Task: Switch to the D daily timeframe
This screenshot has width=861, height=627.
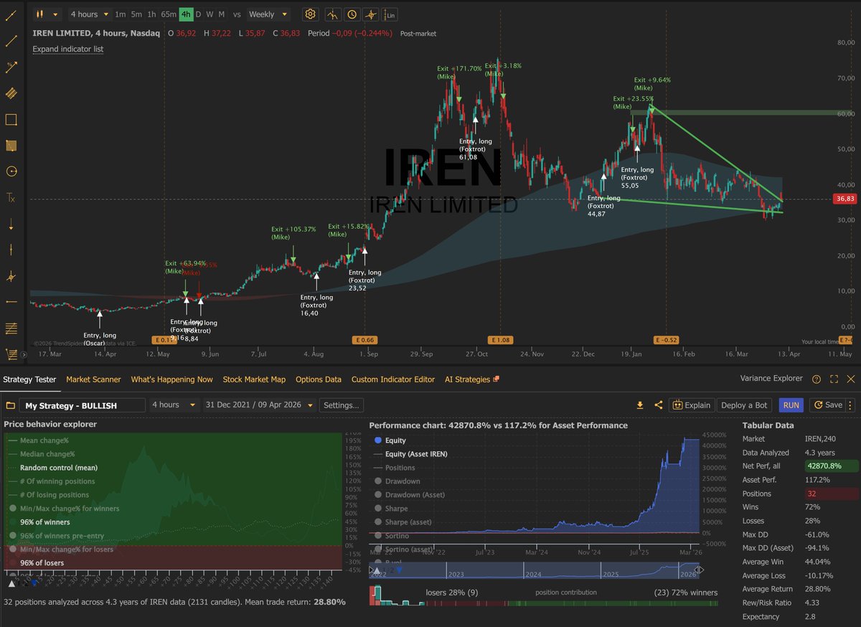Action: click(x=199, y=14)
